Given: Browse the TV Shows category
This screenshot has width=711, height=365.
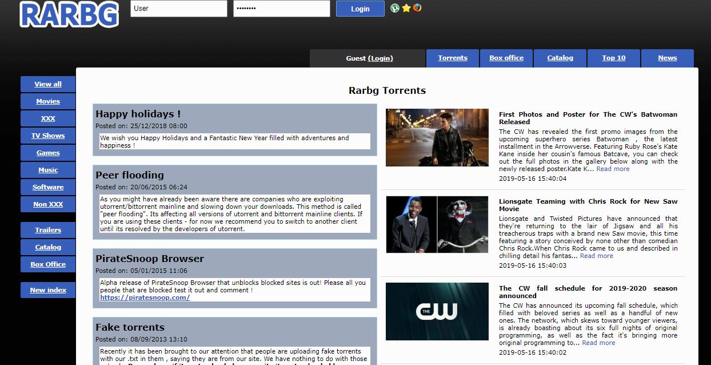Looking at the screenshot, I should (48, 136).
